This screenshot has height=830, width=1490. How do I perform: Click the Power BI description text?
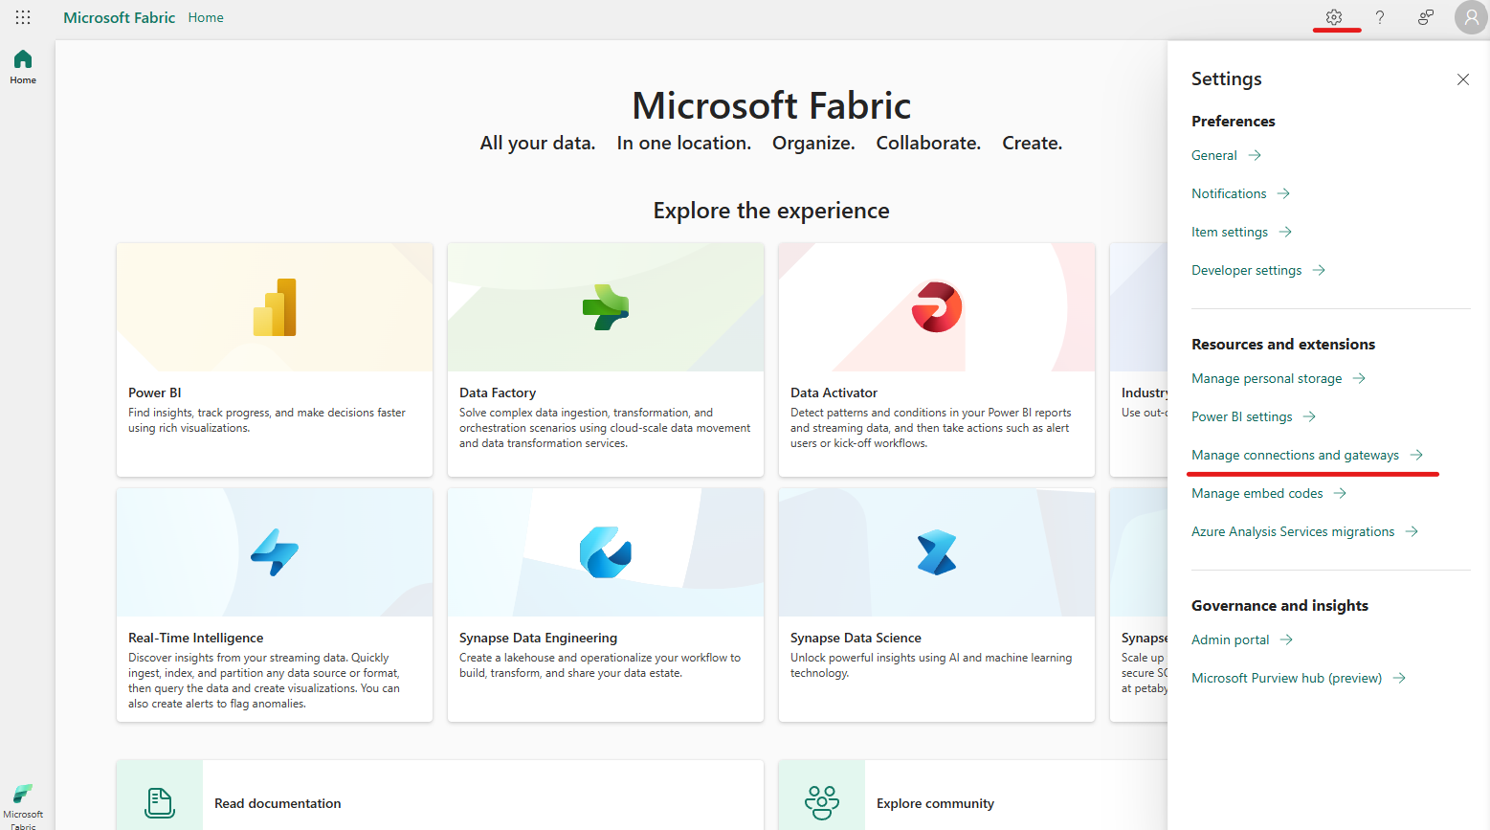coord(267,420)
